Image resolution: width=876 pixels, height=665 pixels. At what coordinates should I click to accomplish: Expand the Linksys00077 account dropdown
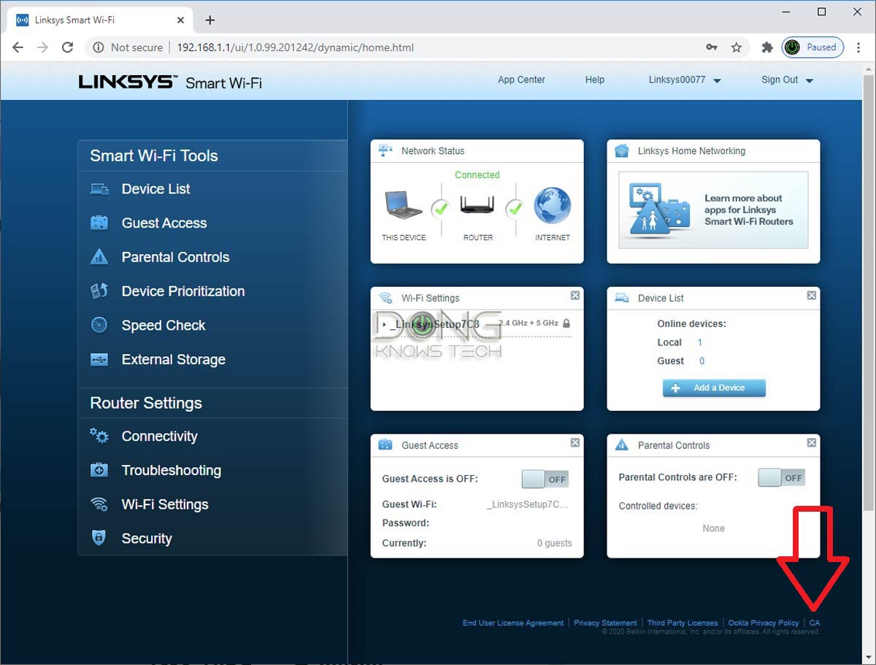click(717, 81)
